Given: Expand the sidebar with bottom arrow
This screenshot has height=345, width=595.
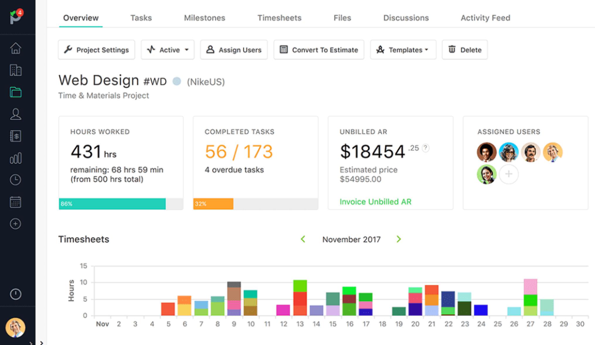Looking at the screenshot, I should [x=41, y=343].
